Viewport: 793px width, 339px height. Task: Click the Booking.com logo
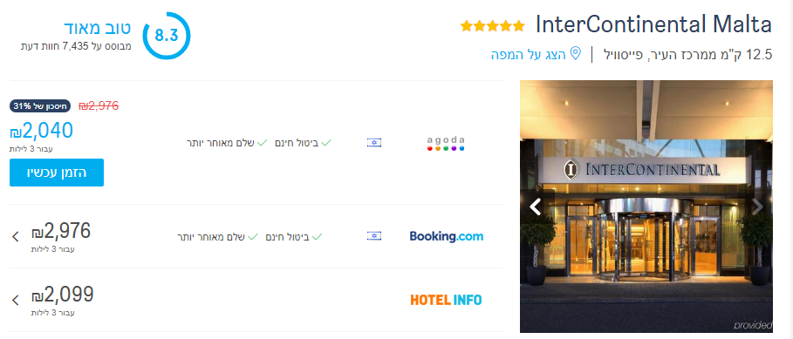[446, 236]
